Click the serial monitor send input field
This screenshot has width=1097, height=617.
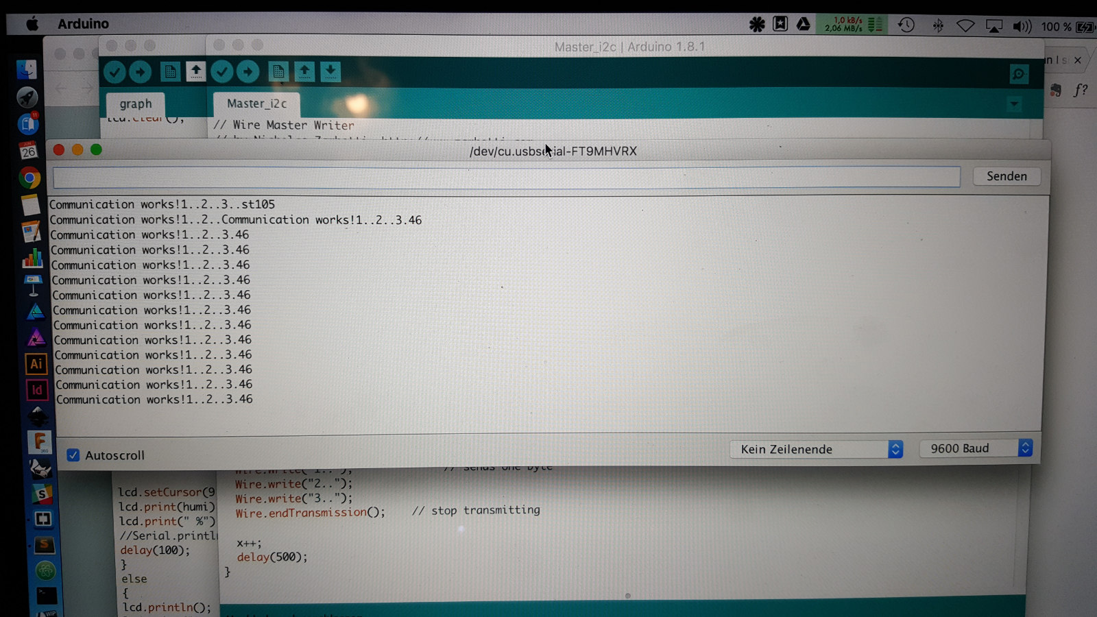pyautogui.click(x=507, y=177)
